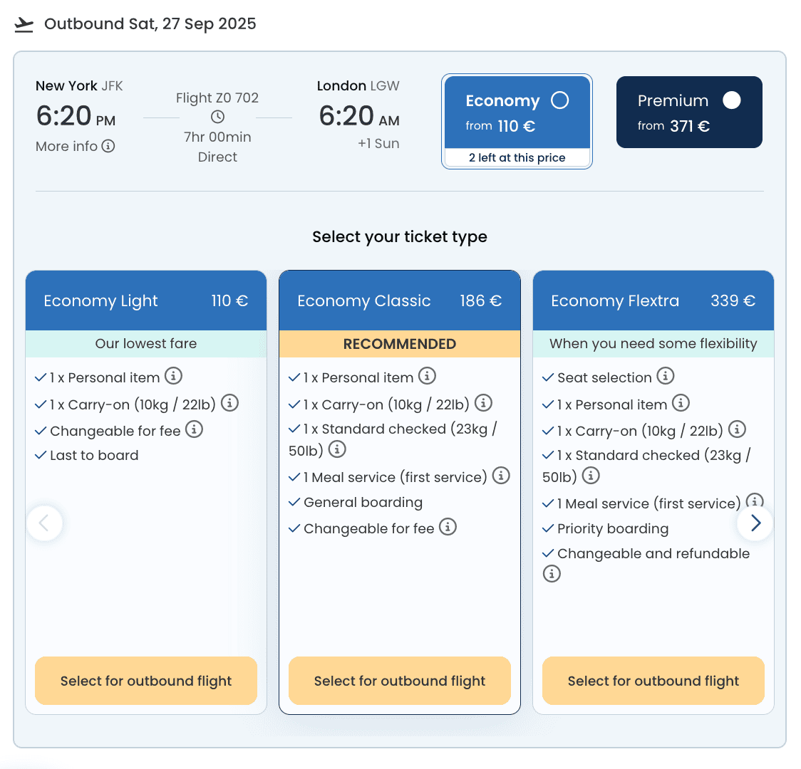Open info for Economy Classic Standard checked bag
This screenshot has width=801, height=769.
[337, 449]
